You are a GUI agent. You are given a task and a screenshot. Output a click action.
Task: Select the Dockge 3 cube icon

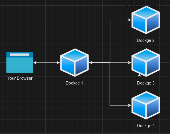click(x=146, y=63)
